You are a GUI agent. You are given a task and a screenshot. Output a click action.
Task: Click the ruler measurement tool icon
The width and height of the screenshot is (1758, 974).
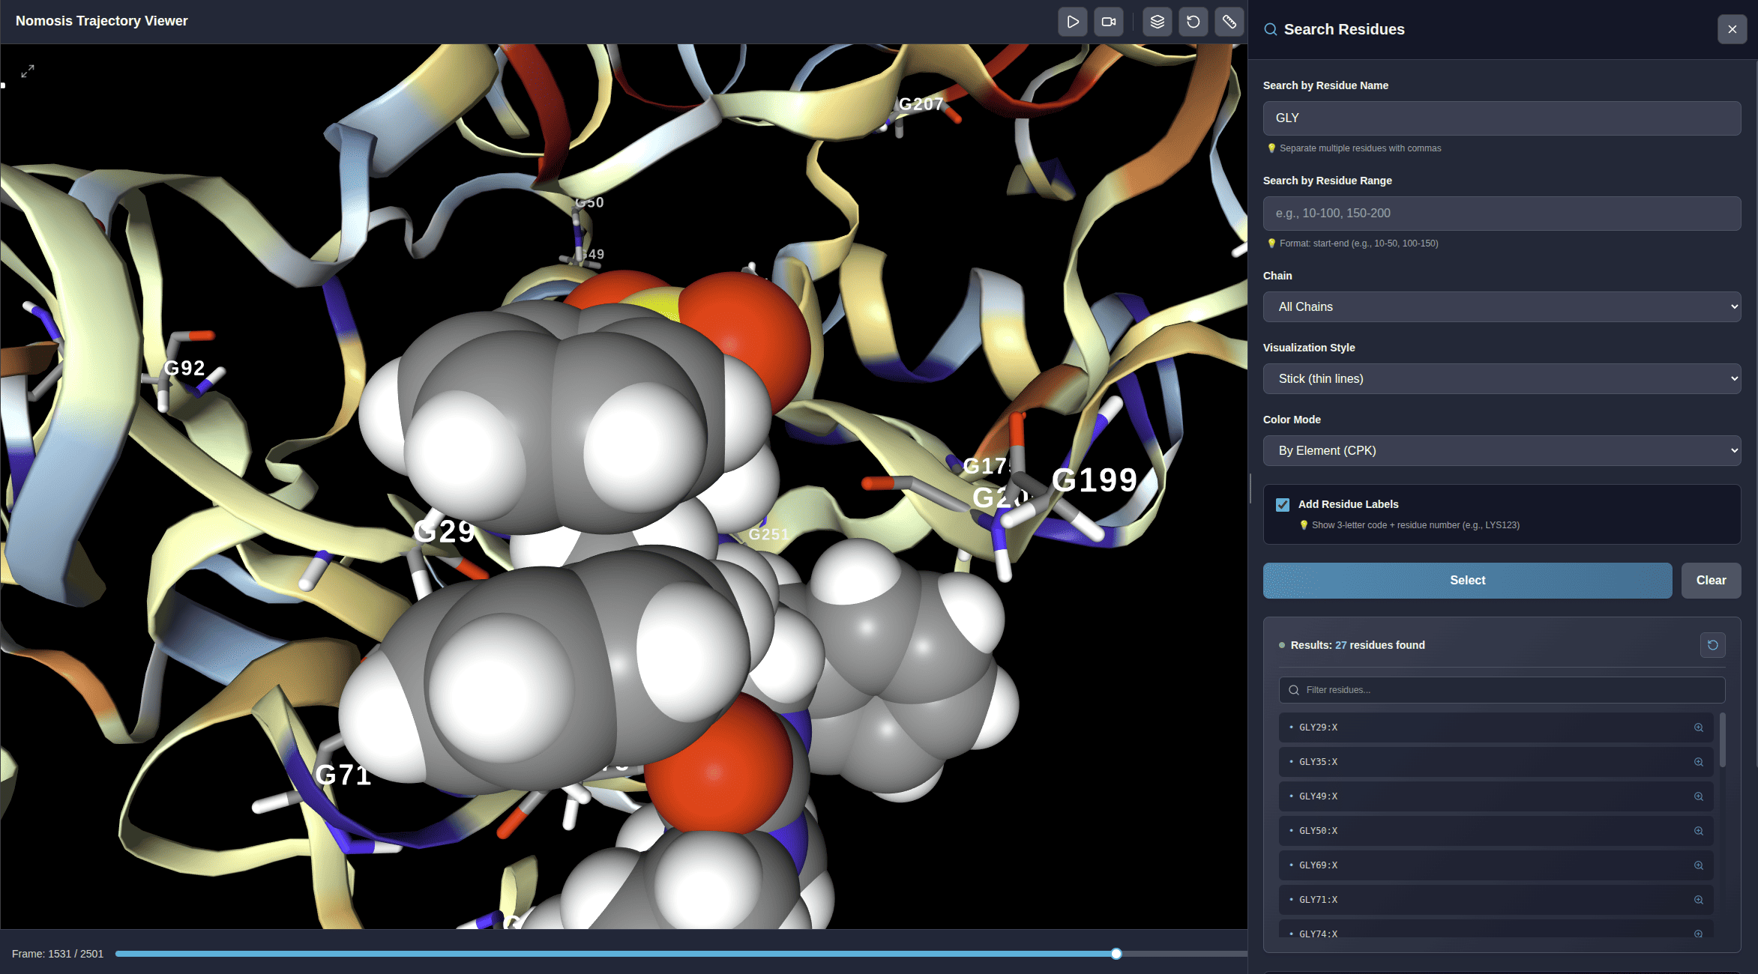(1229, 22)
